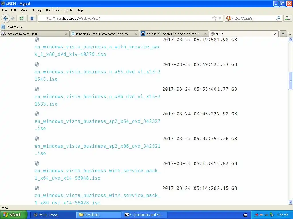Image resolution: width=293 pixels, height=219 pixels.
Task: Download business_n_x64_dvd_vl_x13-21545.iso
Action: [x=98, y=75]
